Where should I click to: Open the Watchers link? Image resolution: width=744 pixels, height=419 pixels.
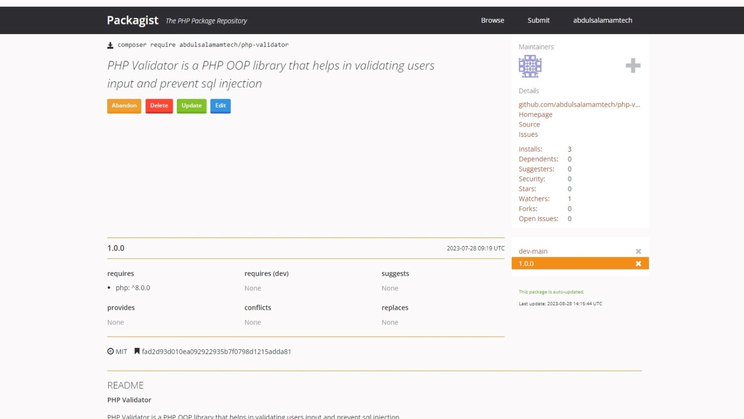click(x=534, y=199)
